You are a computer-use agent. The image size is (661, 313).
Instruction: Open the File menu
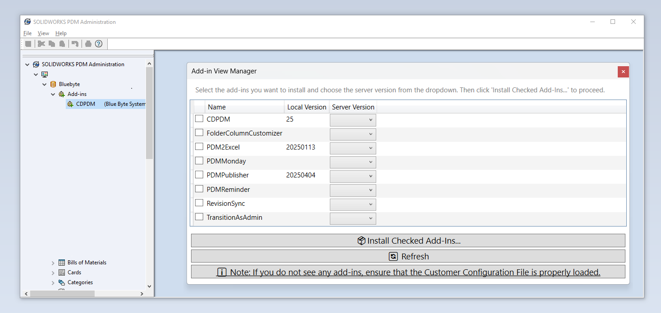point(27,33)
